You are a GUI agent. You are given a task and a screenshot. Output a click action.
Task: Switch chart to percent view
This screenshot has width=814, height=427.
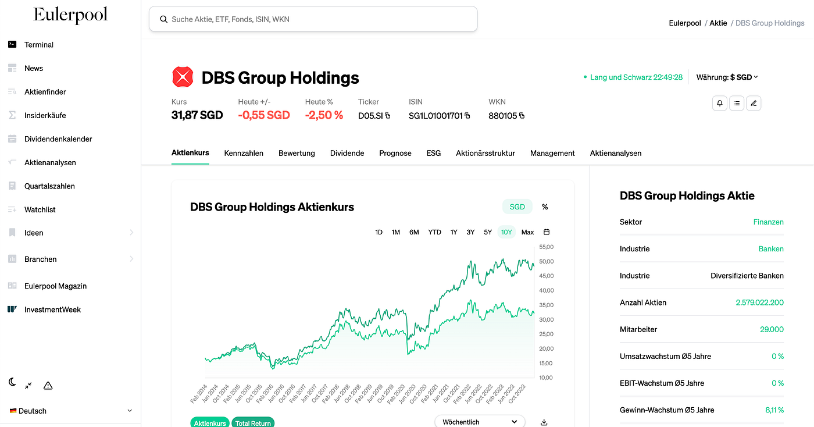[x=545, y=207]
